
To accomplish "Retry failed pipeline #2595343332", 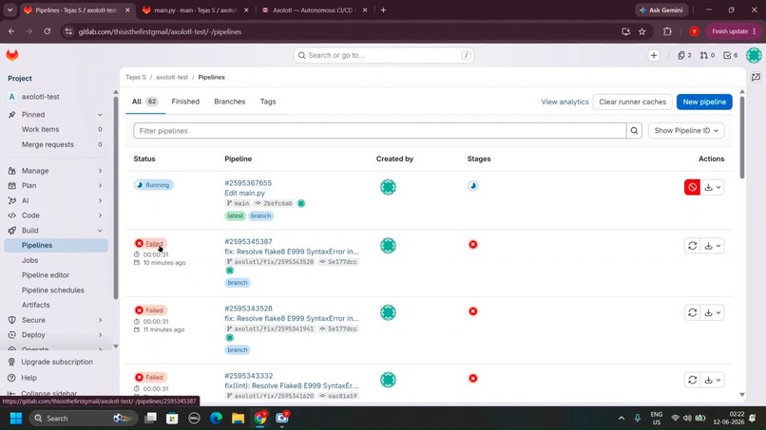I will coord(692,380).
